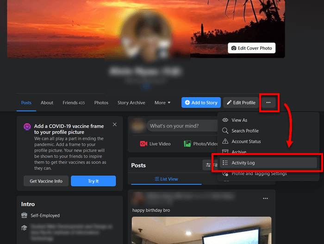The width and height of the screenshot is (324, 244).
Task: Click the Self-Employed intro entry
Action: (x=45, y=216)
